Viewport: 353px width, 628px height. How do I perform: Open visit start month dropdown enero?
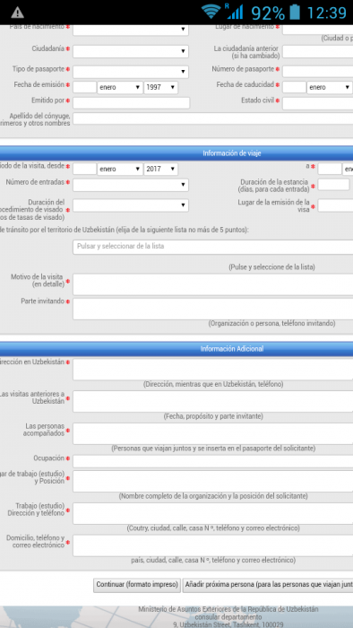click(120, 169)
